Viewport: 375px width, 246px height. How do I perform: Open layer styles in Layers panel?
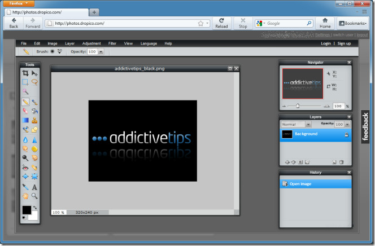point(307,162)
